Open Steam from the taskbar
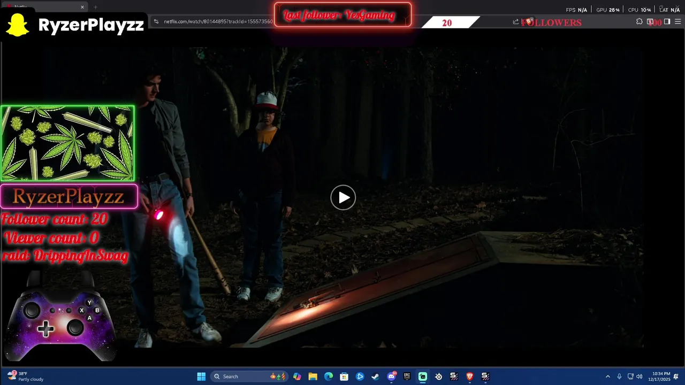Screen dimensions: 685x385 (376, 376)
